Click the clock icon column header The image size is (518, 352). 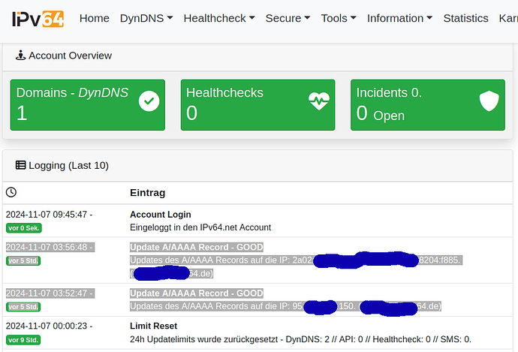click(x=11, y=192)
